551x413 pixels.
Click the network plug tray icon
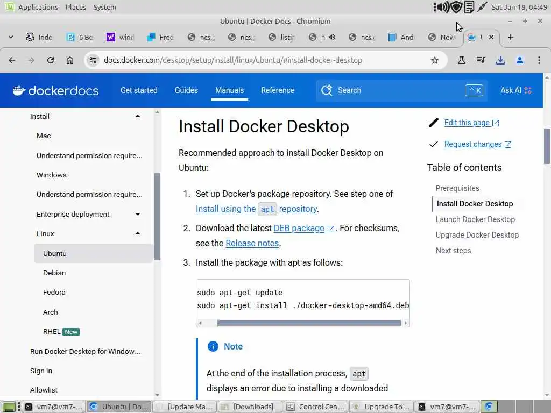[482, 6]
